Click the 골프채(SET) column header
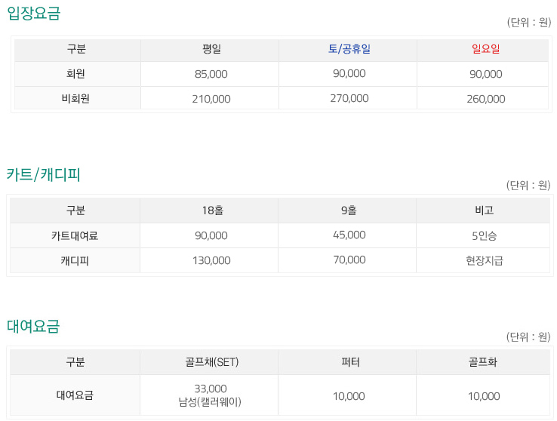The height and width of the screenshot is (421, 557). (211, 362)
